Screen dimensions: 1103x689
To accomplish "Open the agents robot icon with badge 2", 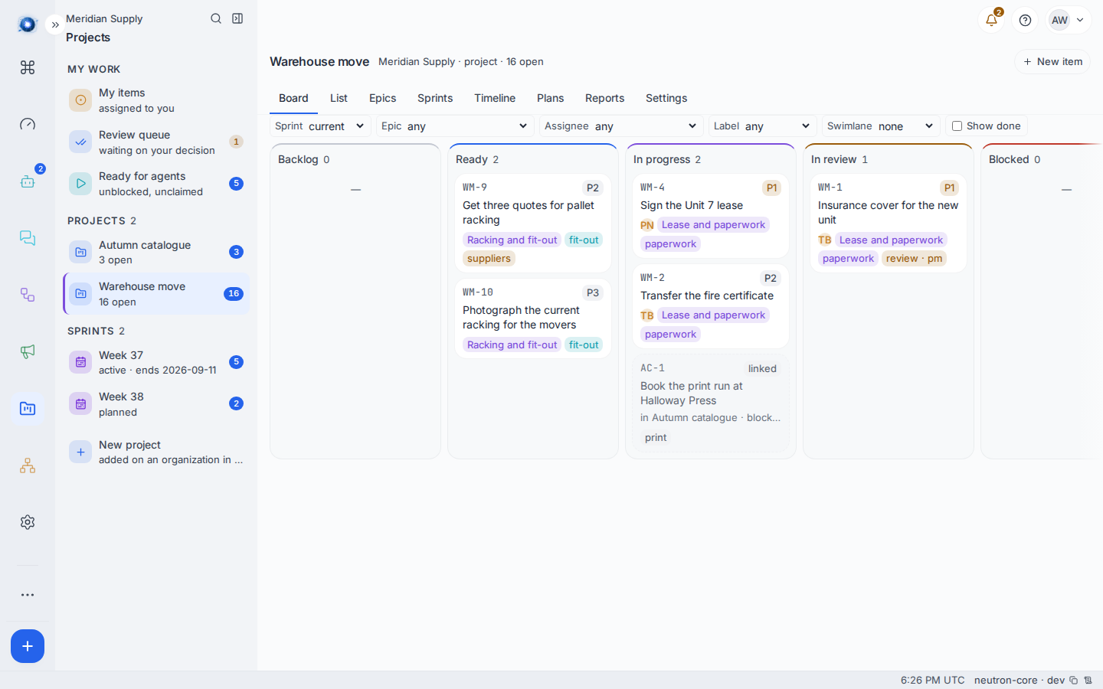I will (x=28, y=181).
